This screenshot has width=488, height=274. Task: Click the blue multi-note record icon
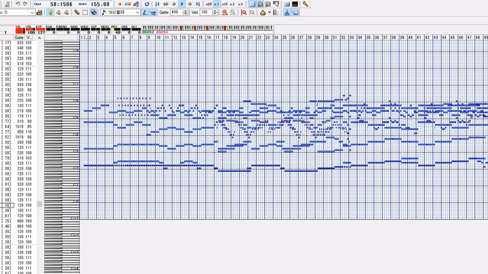point(136,4)
